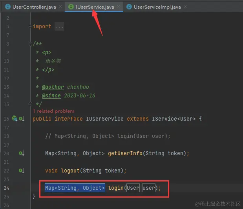Click the 'void' keyword on line 22

click(x=51, y=171)
